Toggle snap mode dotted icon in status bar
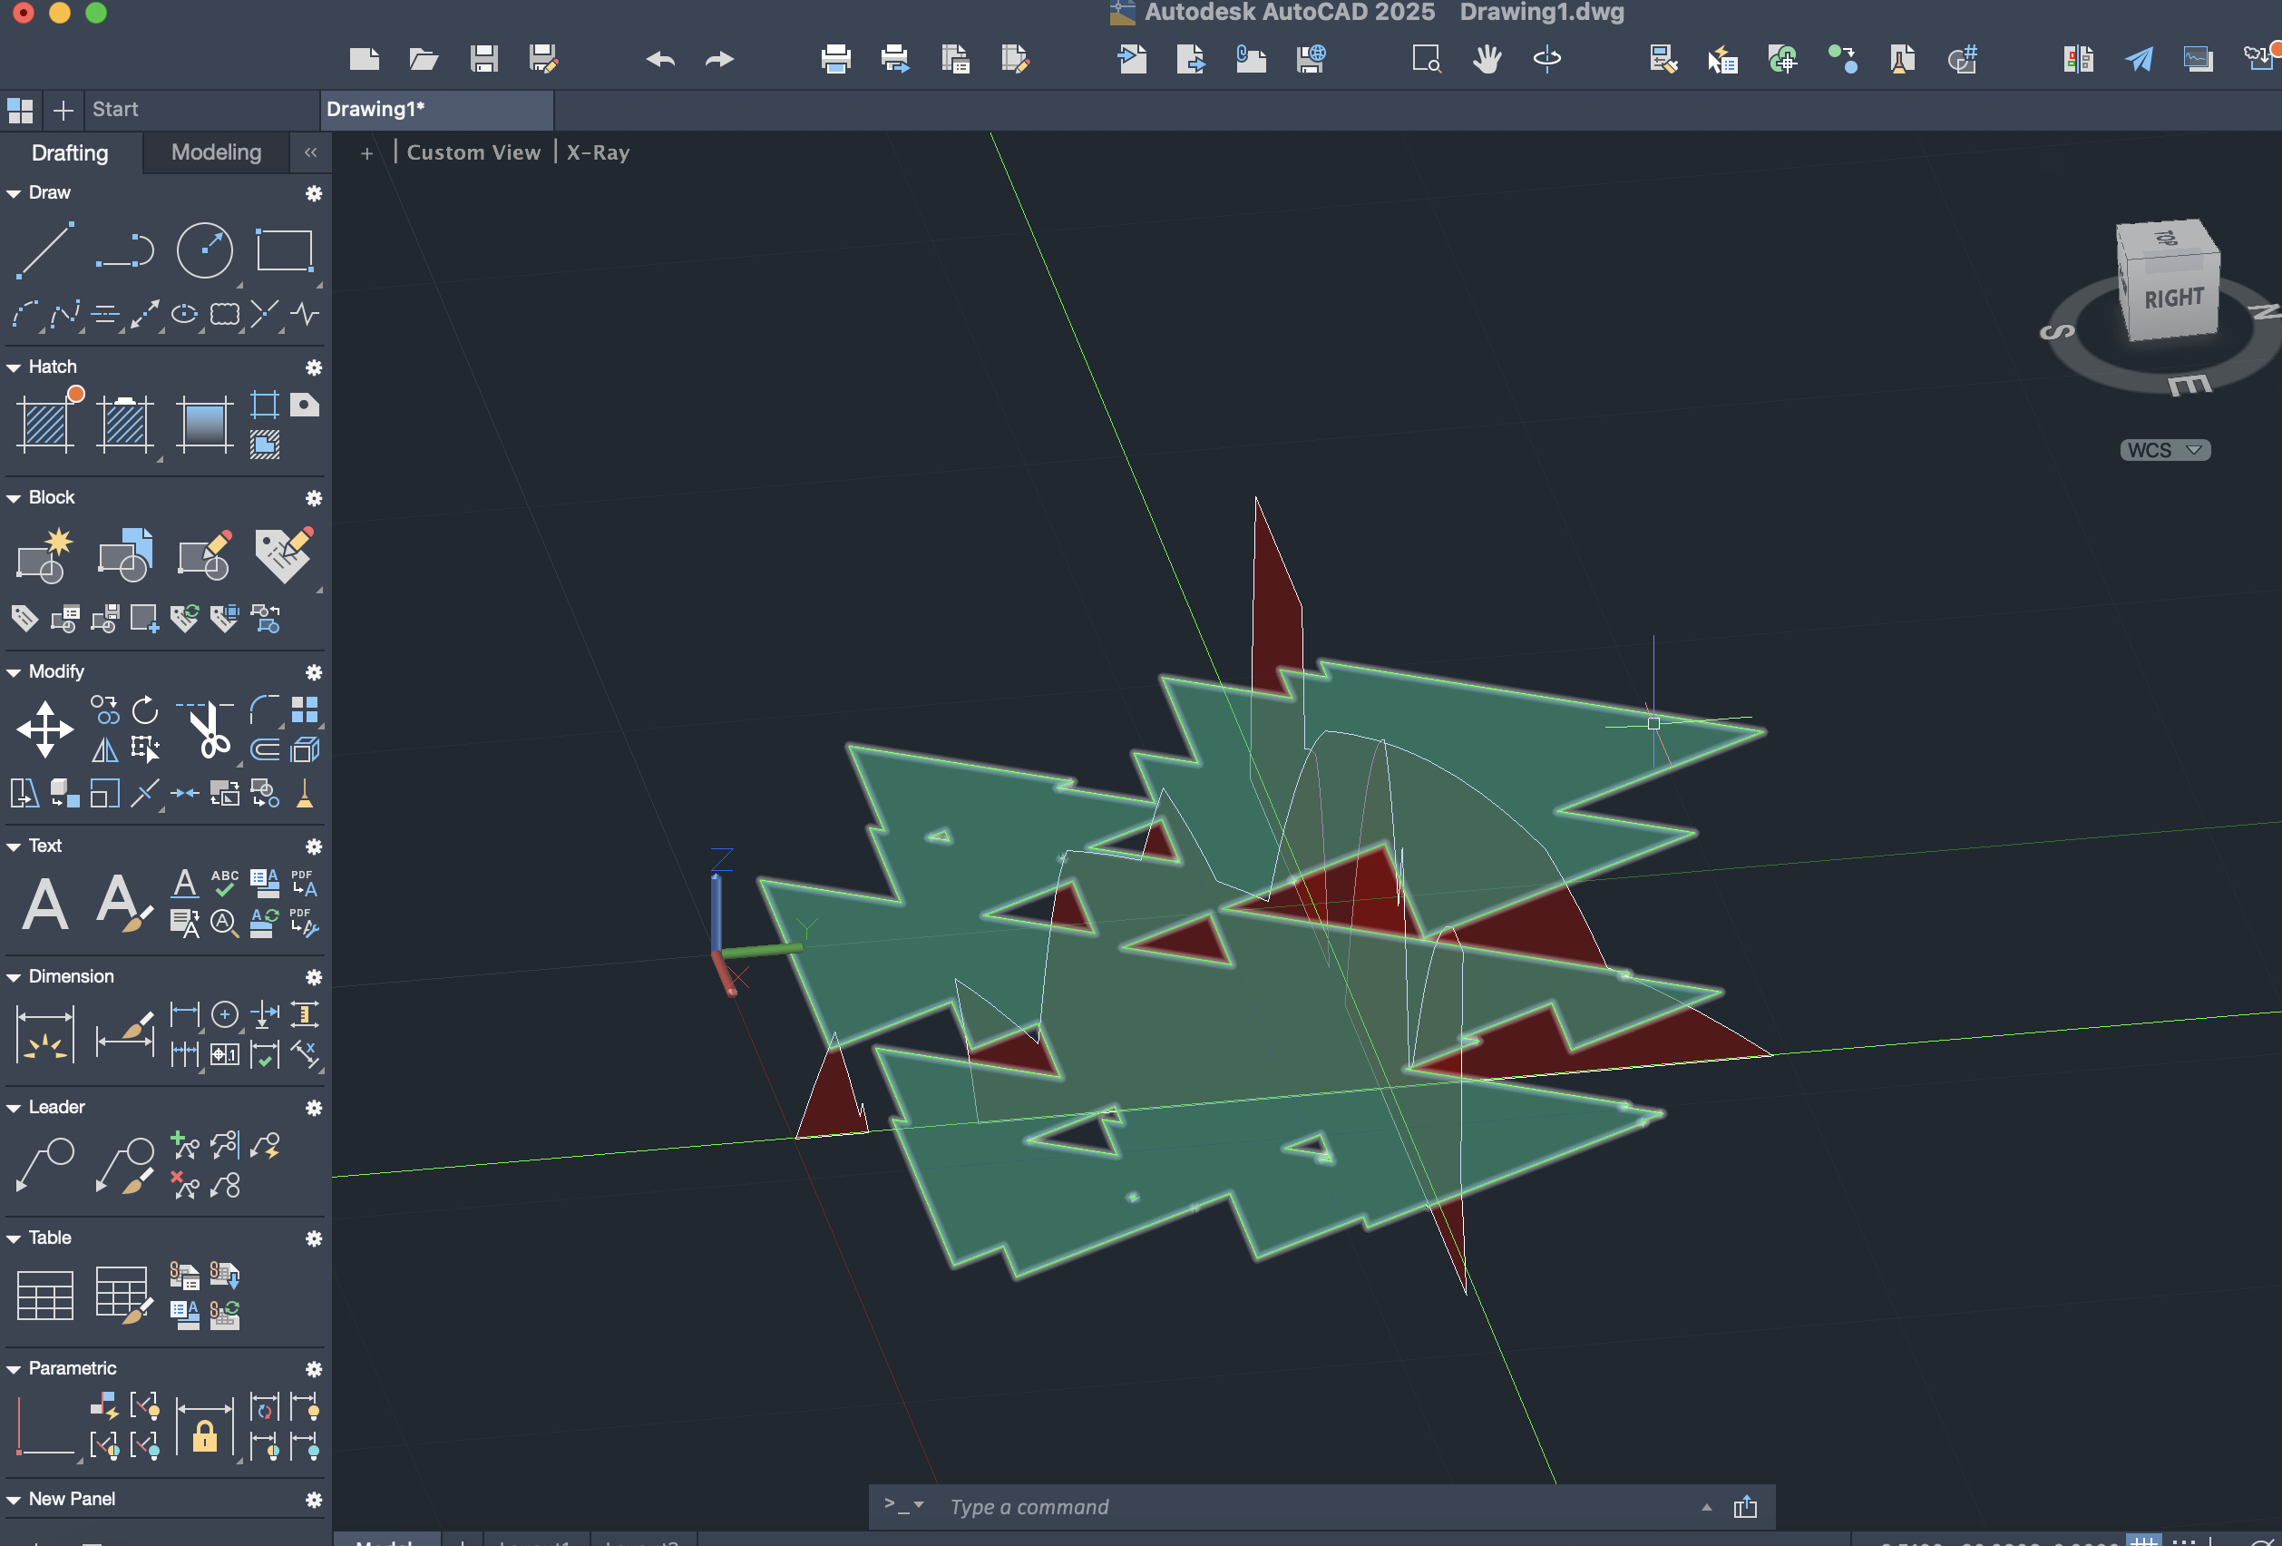Viewport: 2282px width, 1546px height. click(2184, 1541)
